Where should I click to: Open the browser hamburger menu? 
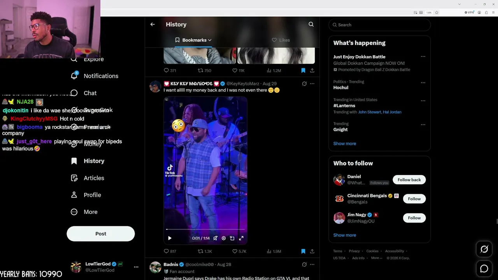point(493,12)
